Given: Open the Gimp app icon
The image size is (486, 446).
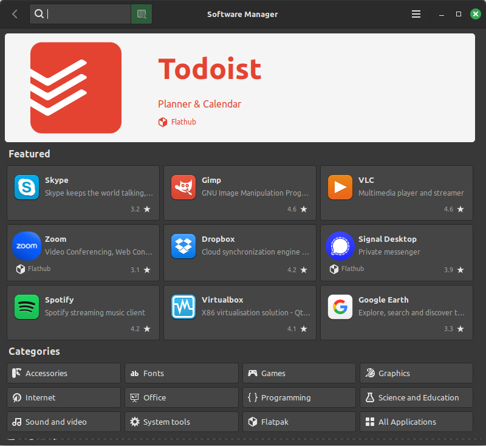Looking at the screenshot, I should pyautogui.click(x=183, y=187).
